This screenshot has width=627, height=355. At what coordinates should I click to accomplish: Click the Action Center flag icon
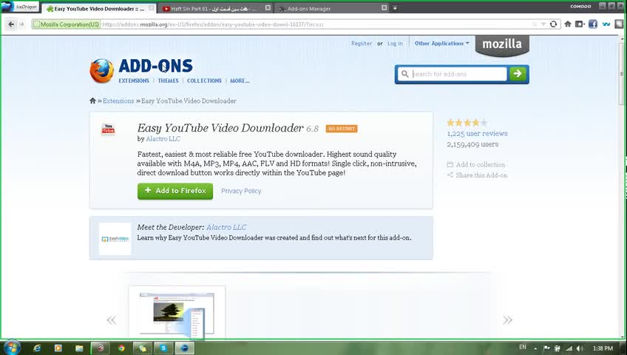[x=546, y=348]
